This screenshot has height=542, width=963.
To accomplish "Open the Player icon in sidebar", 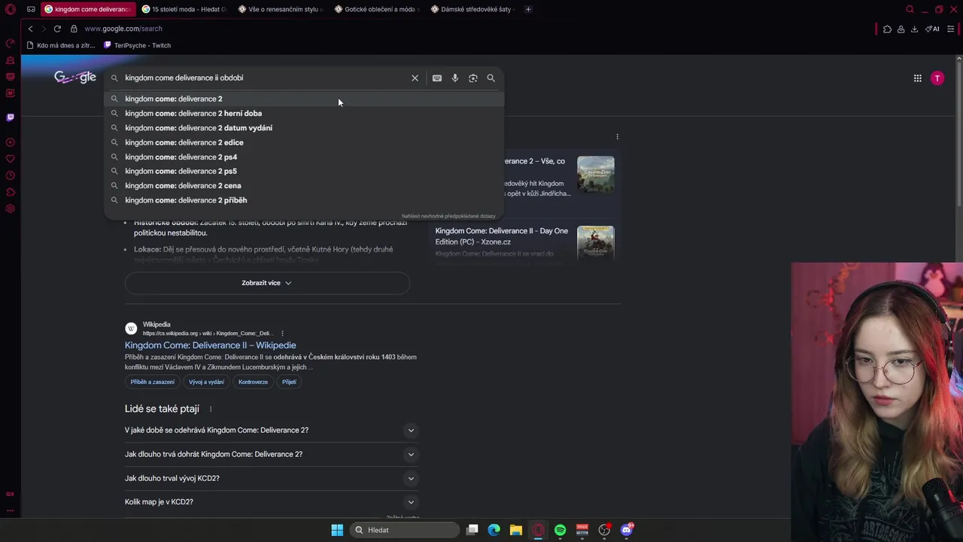I will (11, 142).
